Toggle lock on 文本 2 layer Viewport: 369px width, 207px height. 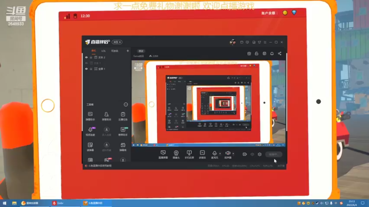91,57
